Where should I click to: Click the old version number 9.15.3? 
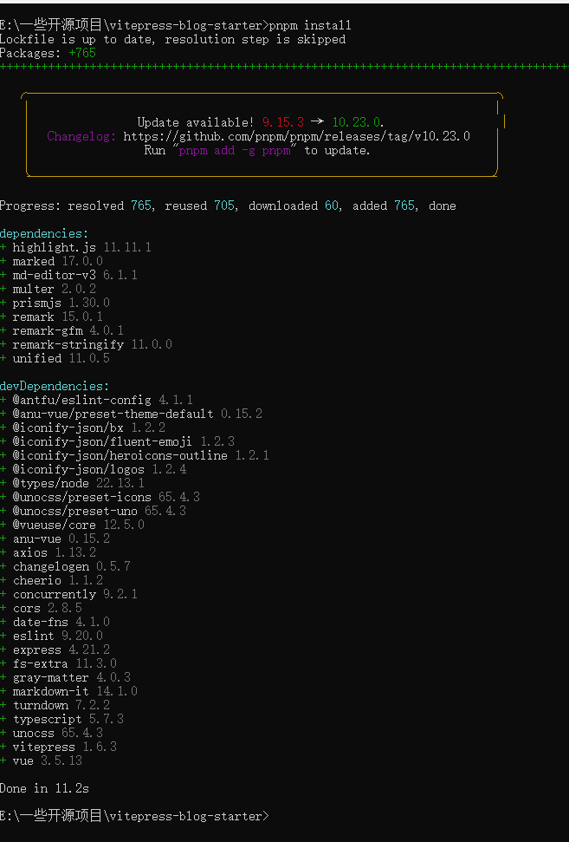click(x=282, y=122)
